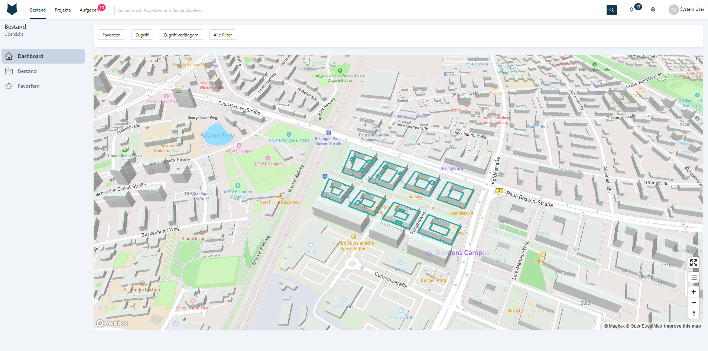Viewport: 708px width, 351px height.
Task: Focus the project and Bestandsdaten search field
Action: (360, 10)
